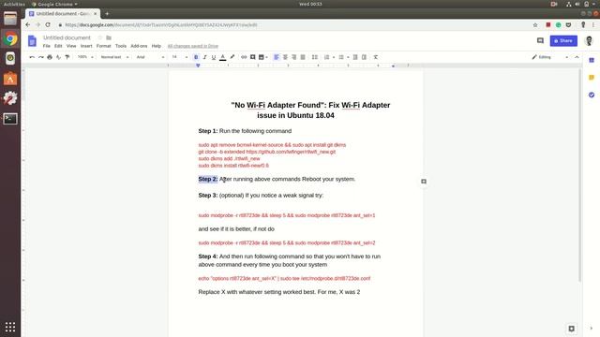Expand the bulleted list options arrow
Image resolution: width=600 pixels, height=337 pixels.
pyautogui.click(x=348, y=57)
